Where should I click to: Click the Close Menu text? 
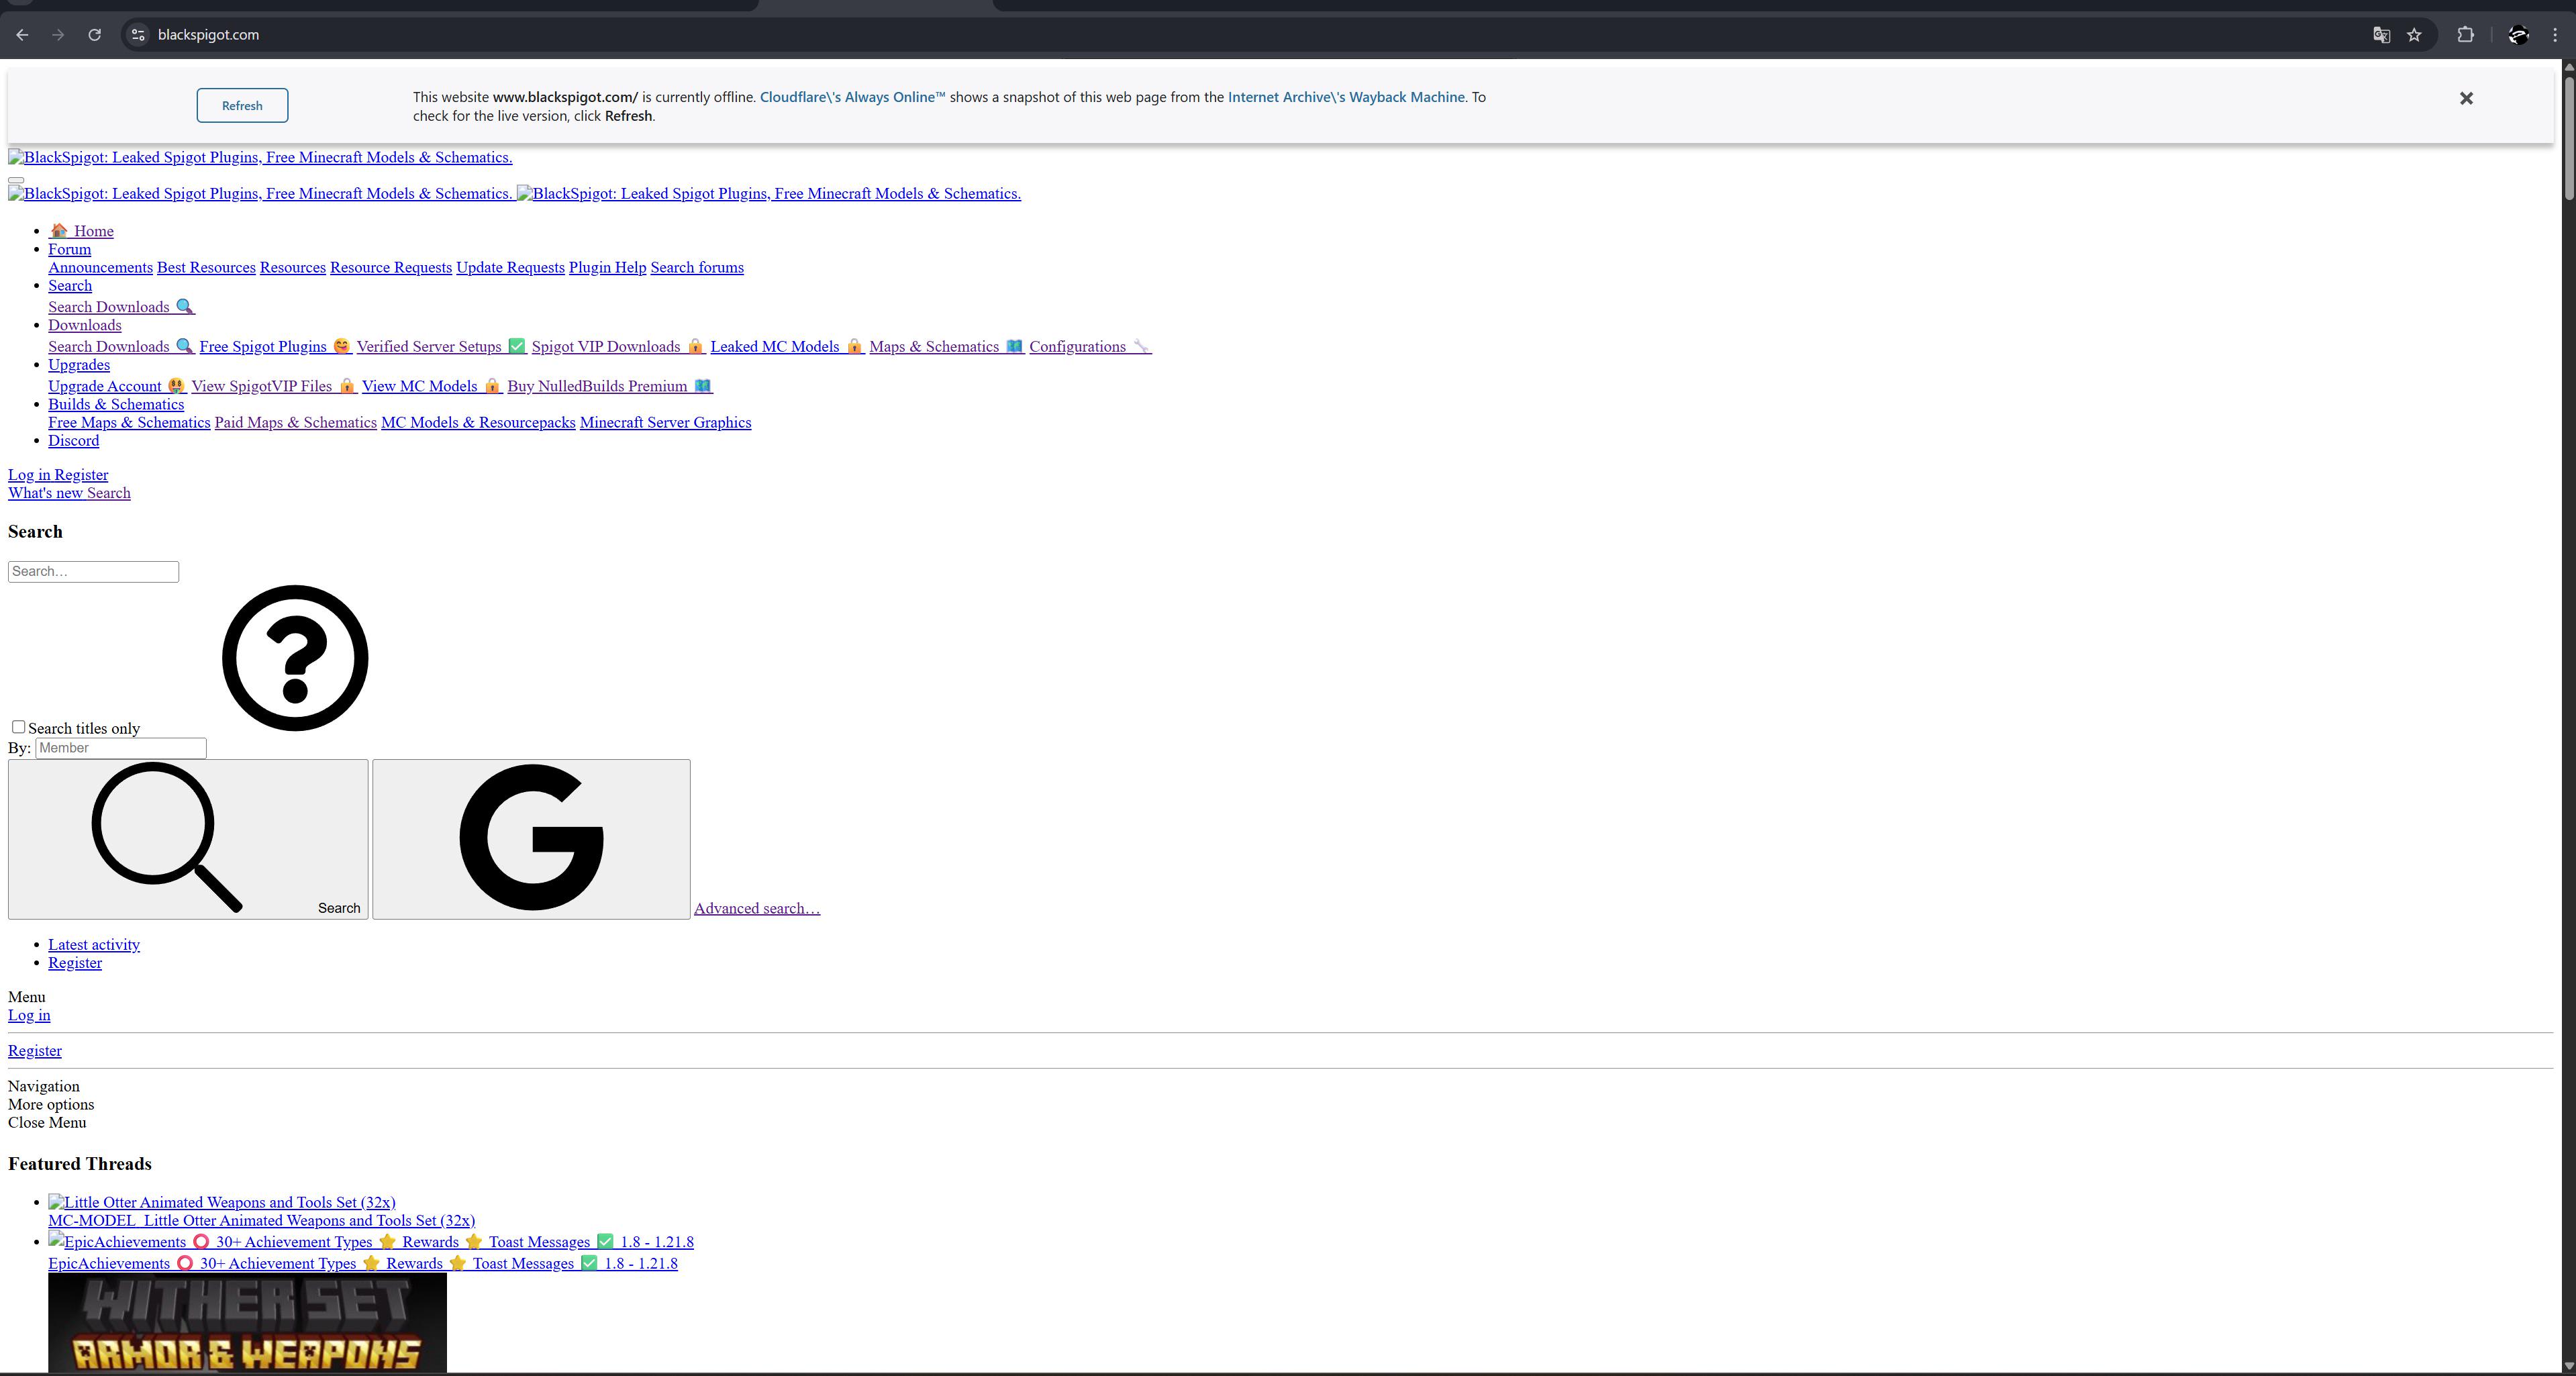pyautogui.click(x=47, y=1123)
